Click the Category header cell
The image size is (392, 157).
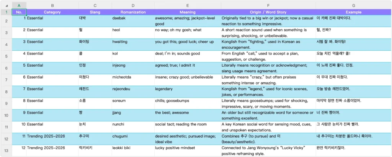(52, 12)
